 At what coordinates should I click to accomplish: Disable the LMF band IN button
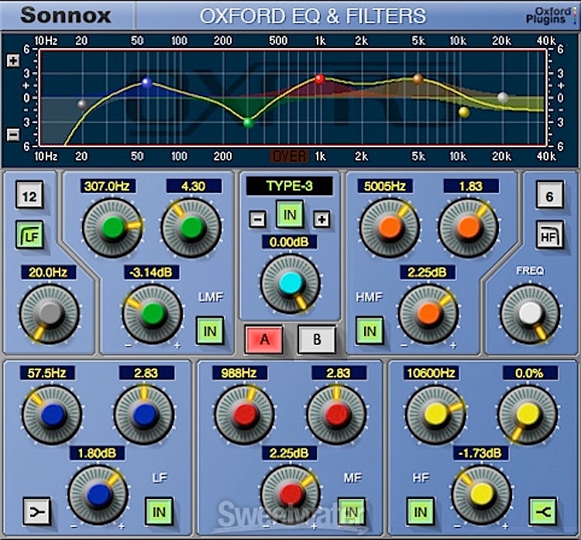209,332
